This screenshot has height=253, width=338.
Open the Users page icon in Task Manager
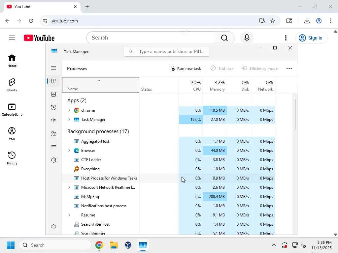pyautogui.click(x=53, y=134)
